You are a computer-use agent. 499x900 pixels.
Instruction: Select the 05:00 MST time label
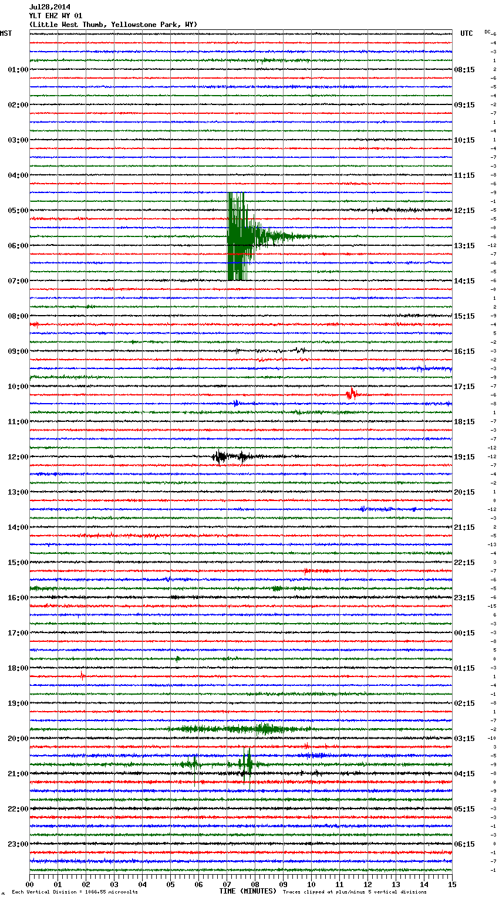point(18,211)
